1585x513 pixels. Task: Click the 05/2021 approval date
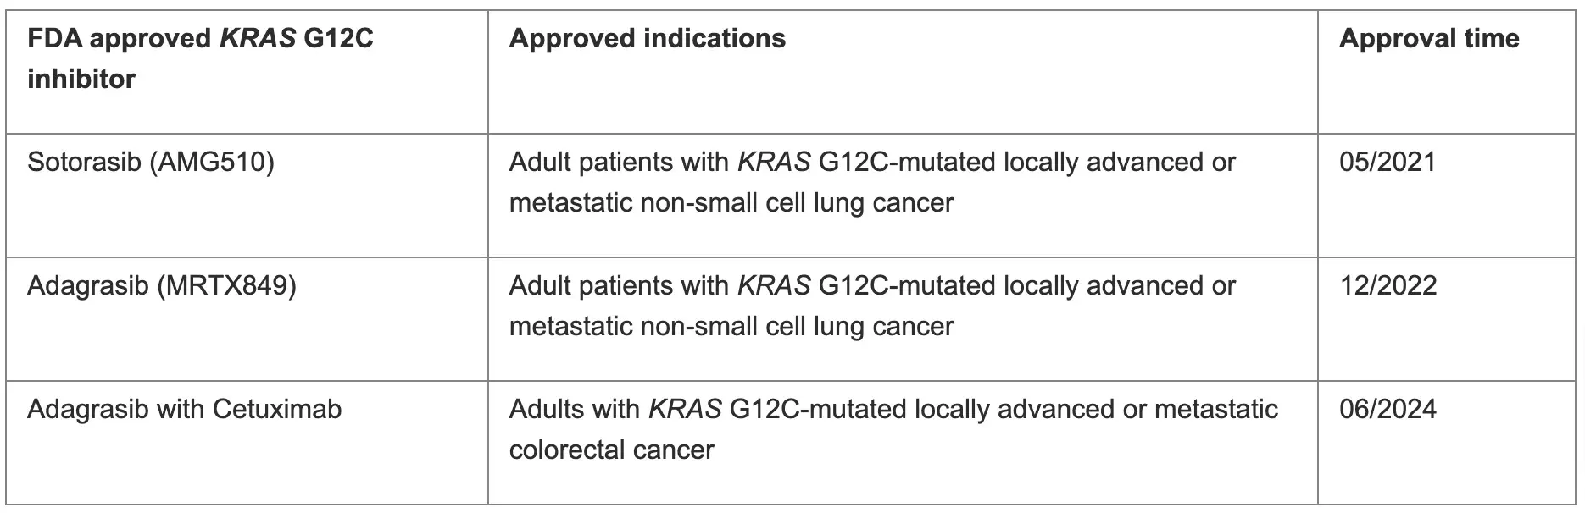pos(1388,162)
